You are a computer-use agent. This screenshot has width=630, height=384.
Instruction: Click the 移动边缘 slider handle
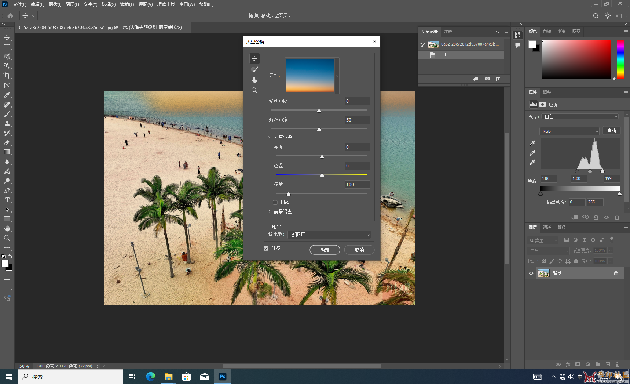pyautogui.click(x=319, y=111)
